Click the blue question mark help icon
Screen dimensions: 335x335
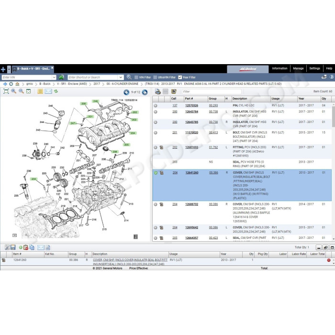[331, 77]
